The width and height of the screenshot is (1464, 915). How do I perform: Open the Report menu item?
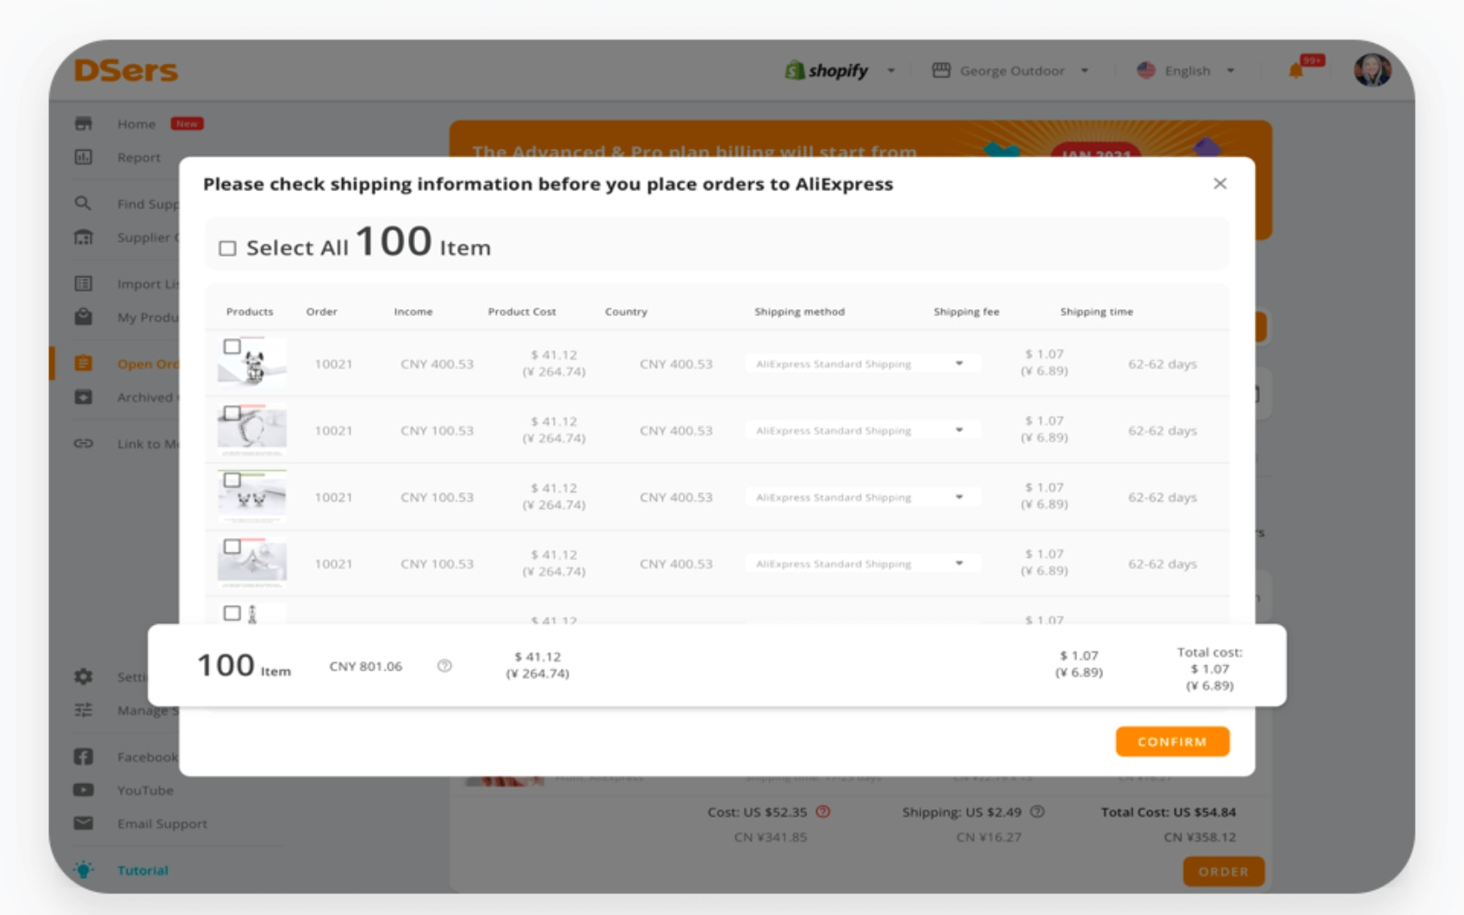(139, 158)
